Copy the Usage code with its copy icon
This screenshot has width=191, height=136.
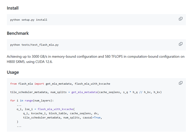click(x=181, y=83)
